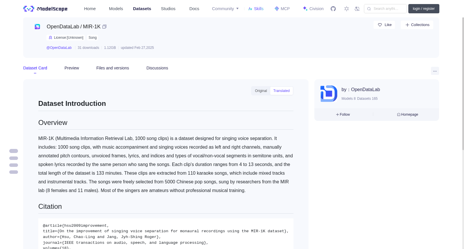This screenshot has height=249, width=464.
Task: Click login / register button
Action: tap(424, 9)
